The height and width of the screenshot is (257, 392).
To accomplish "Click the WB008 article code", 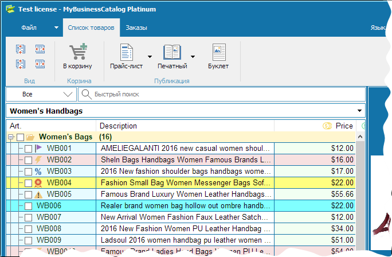I will [x=49, y=228].
